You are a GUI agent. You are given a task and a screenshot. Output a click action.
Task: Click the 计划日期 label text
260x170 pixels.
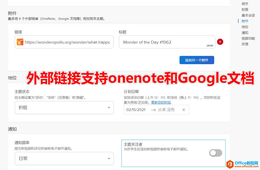[131, 92]
